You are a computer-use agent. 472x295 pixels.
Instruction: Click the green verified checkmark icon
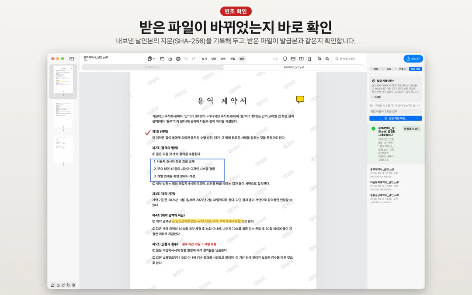[373, 128]
